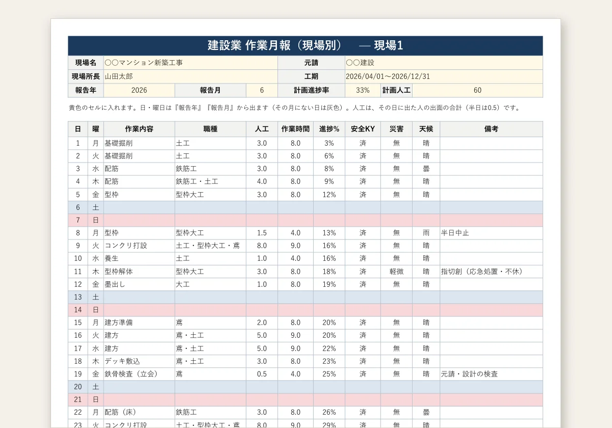Select the 職種 column header

coord(211,129)
